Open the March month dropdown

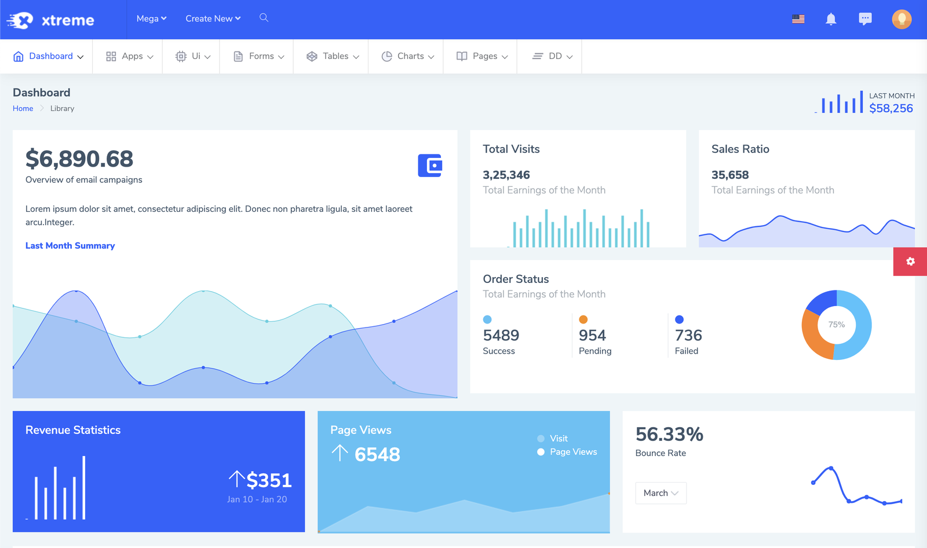point(661,493)
